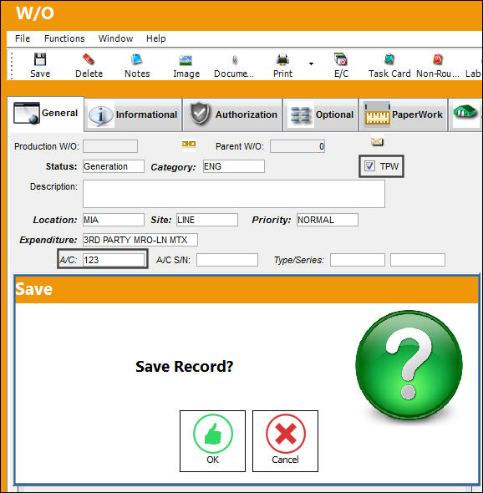Open the Functions menu
This screenshot has height=493, width=483.
tap(64, 38)
